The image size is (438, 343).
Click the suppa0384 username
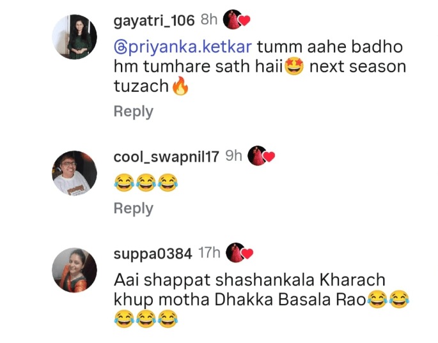[x=153, y=254]
